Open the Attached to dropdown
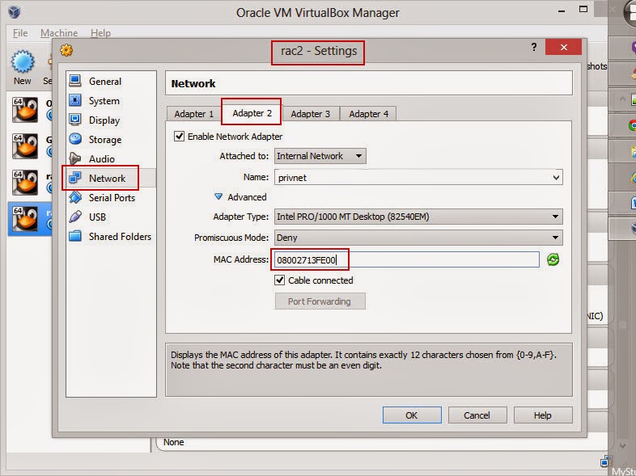636x476 pixels. [320, 156]
